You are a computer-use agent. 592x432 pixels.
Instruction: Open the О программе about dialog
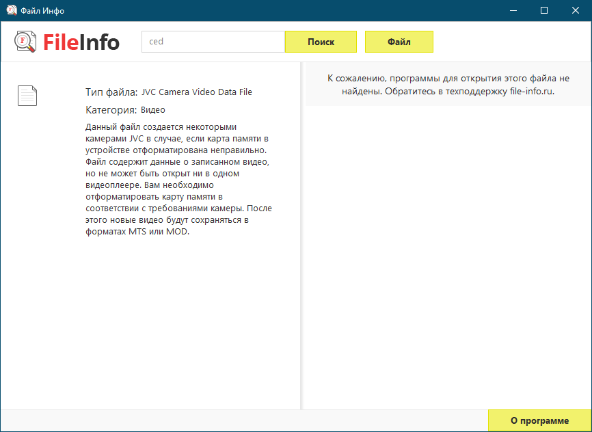coord(539,420)
